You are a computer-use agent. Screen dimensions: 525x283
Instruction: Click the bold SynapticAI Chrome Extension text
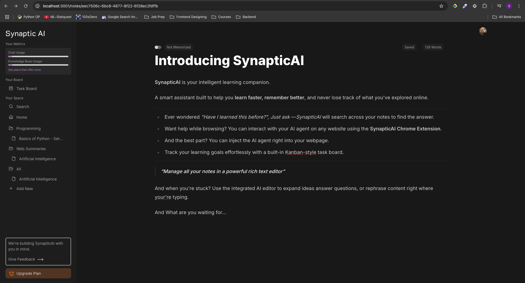pos(405,129)
